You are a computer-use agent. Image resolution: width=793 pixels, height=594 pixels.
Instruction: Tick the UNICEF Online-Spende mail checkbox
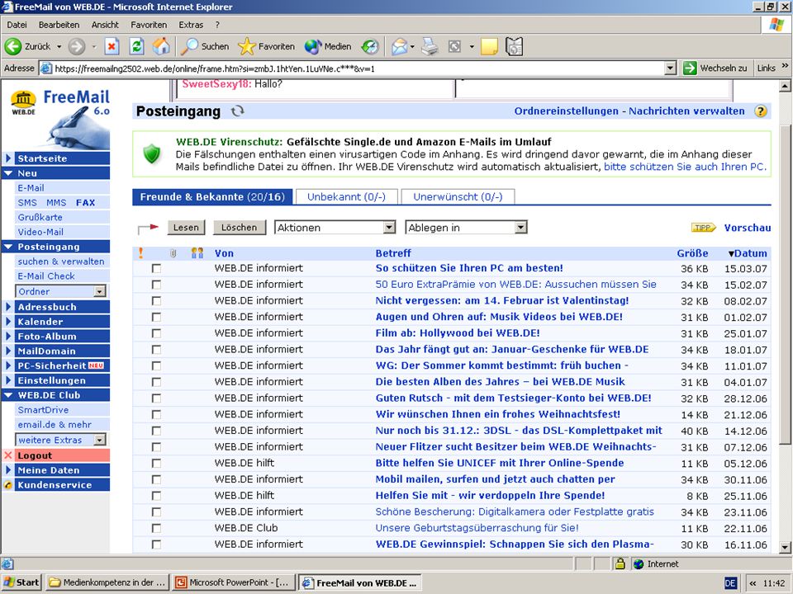[x=156, y=463]
